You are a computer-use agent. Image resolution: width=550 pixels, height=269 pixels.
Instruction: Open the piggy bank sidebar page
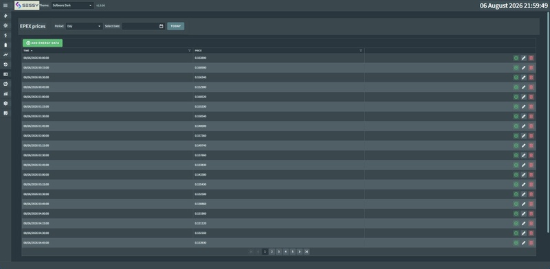point(5,84)
